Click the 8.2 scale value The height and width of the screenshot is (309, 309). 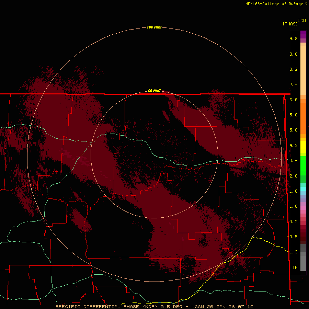(x=294, y=69)
